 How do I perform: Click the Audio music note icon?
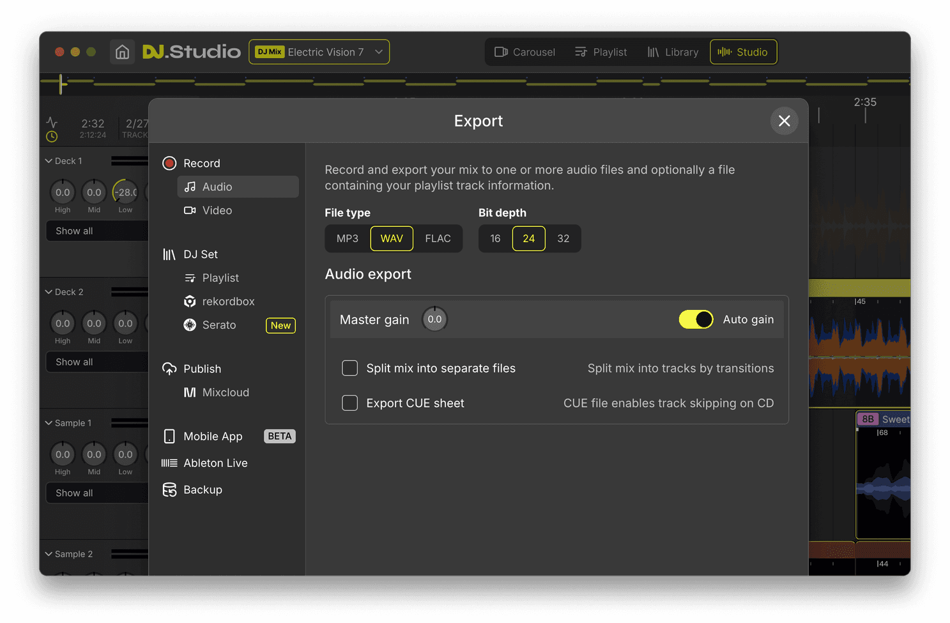click(190, 187)
